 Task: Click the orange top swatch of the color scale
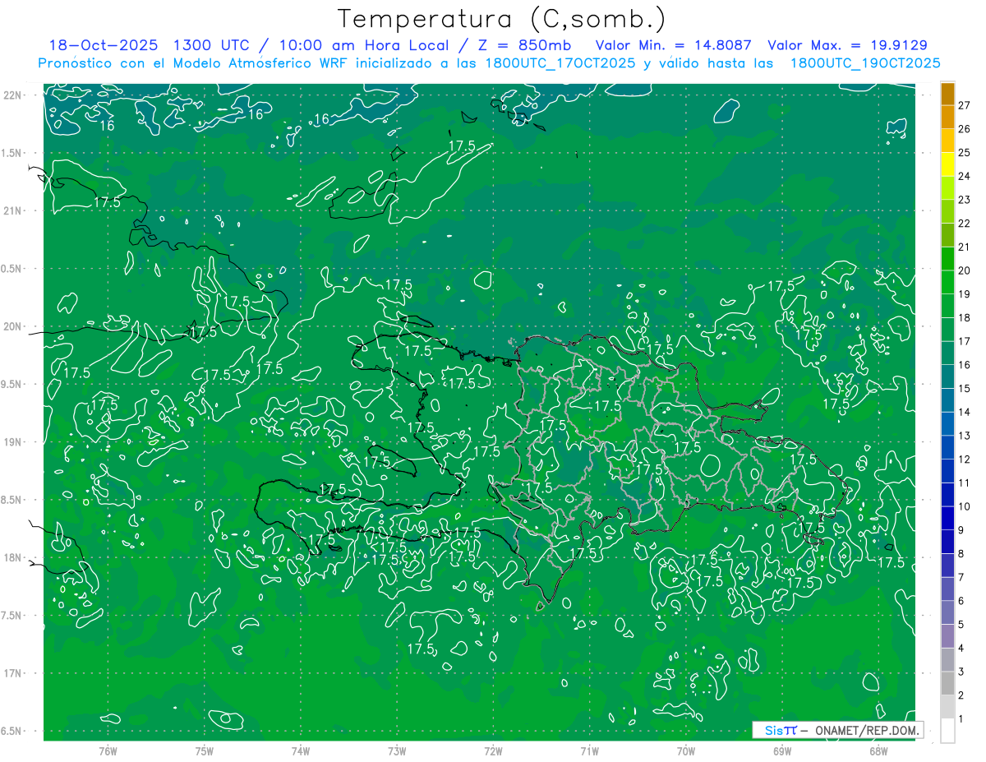[x=947, y=94]
